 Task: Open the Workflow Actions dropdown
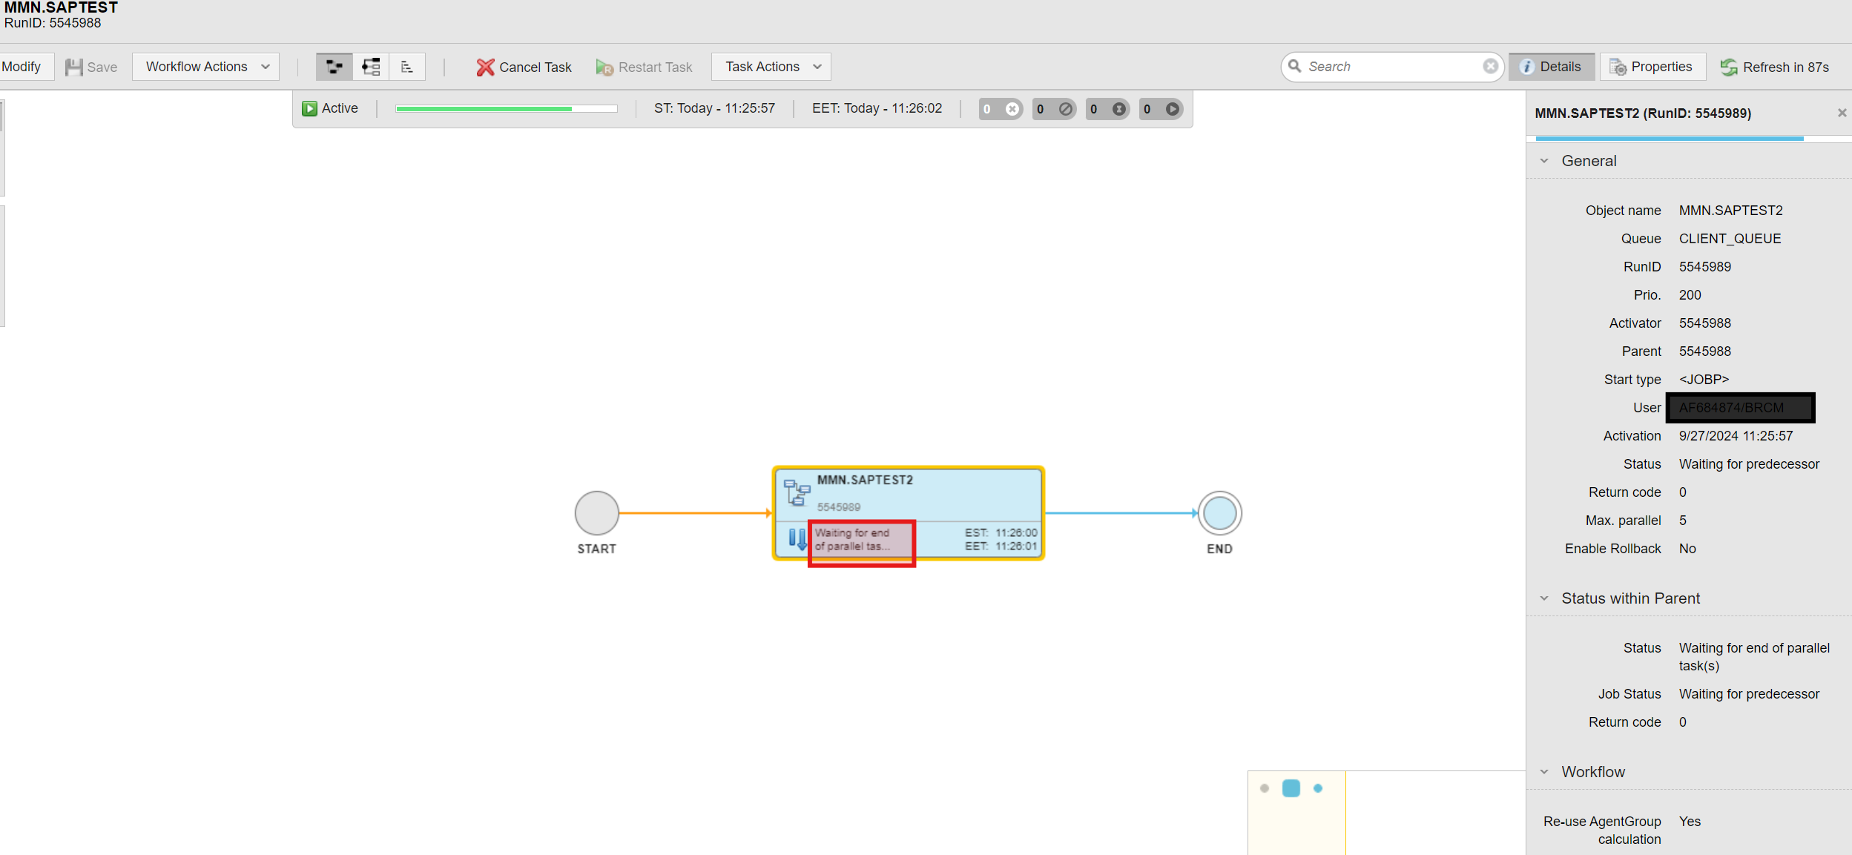pyautogui.click(x=206, y=67)
